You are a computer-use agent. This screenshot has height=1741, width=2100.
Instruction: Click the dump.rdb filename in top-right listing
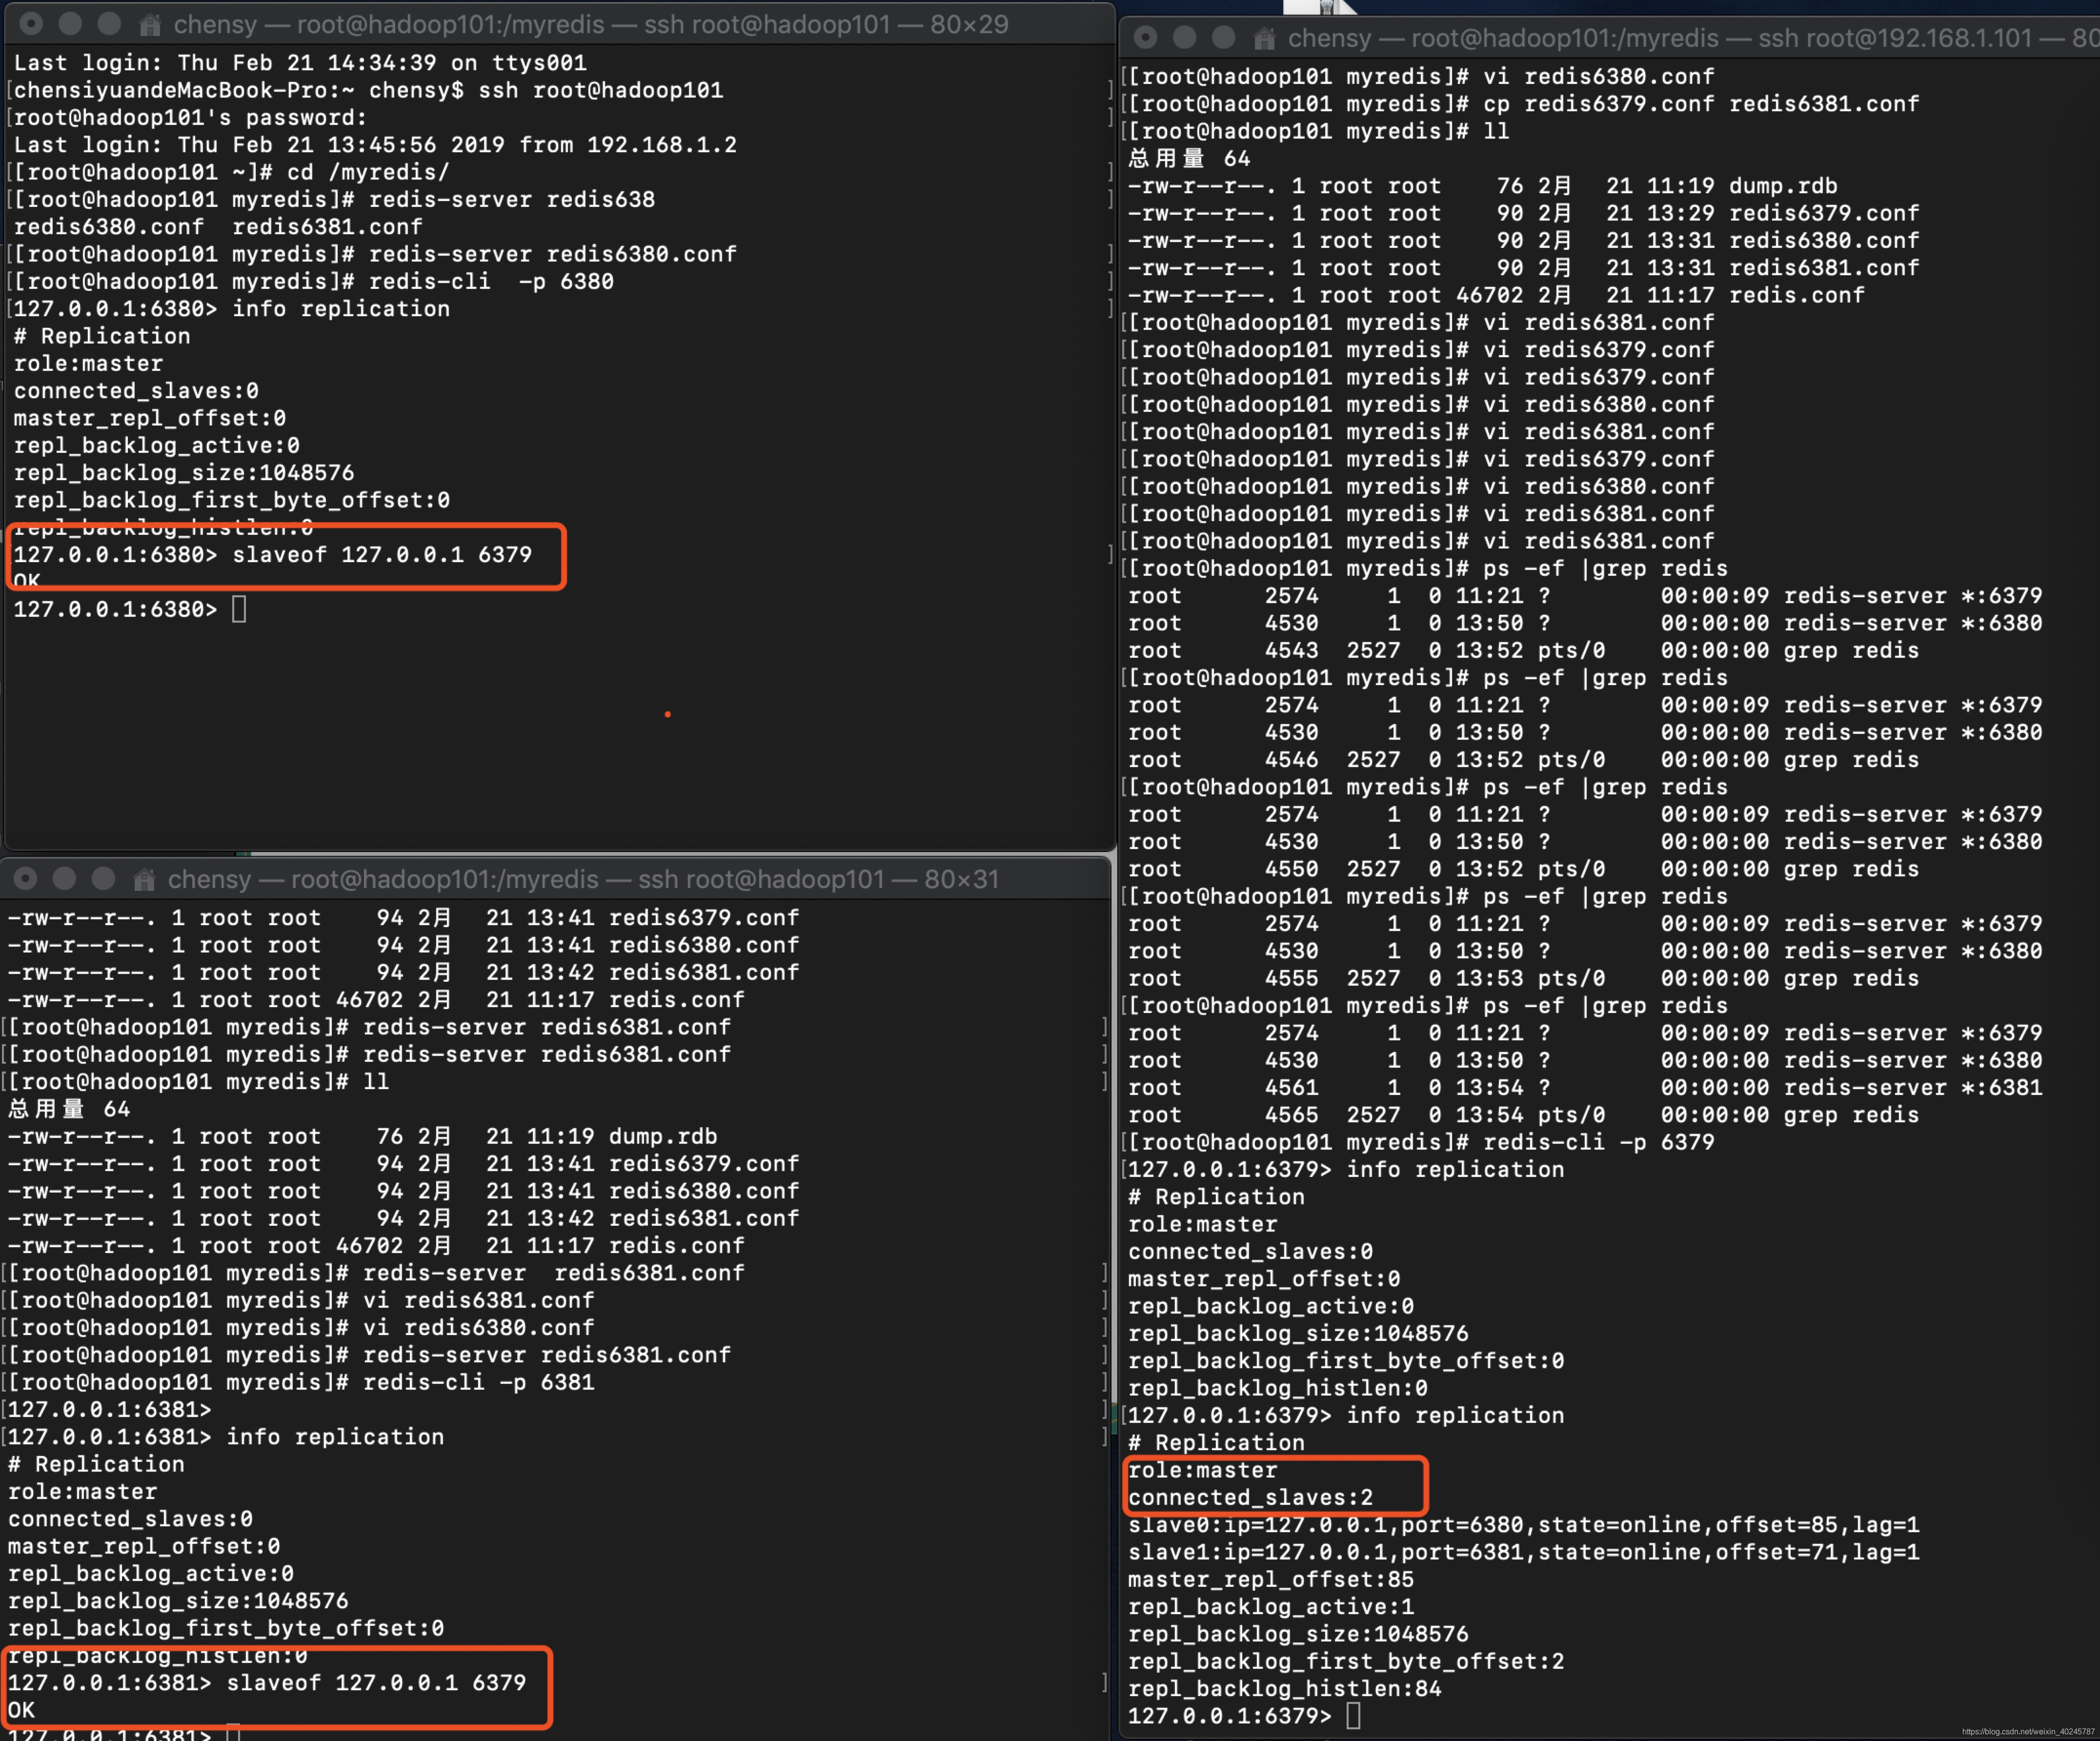coord(1782,186)
